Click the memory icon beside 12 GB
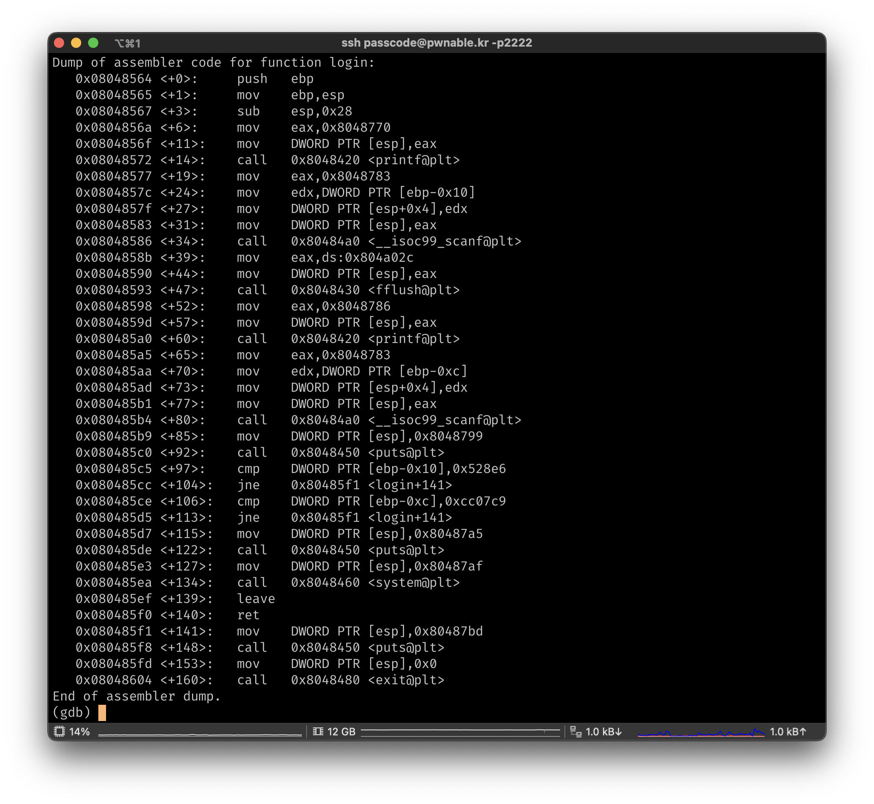This screenshot has height=804, width=874. click(318, 731)
